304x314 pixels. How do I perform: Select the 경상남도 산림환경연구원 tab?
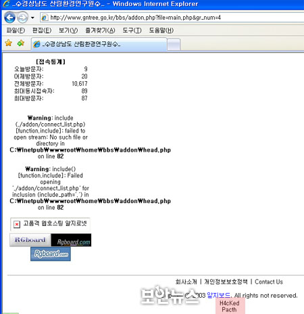pos(99,44)
